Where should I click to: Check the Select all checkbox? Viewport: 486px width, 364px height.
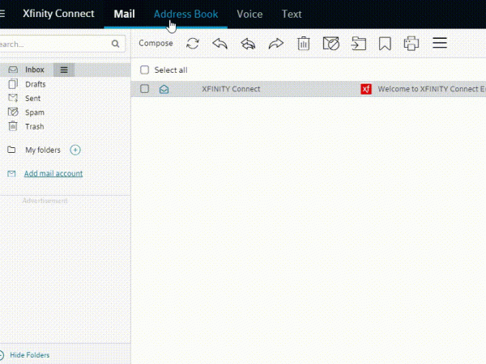tap(145, 70)
